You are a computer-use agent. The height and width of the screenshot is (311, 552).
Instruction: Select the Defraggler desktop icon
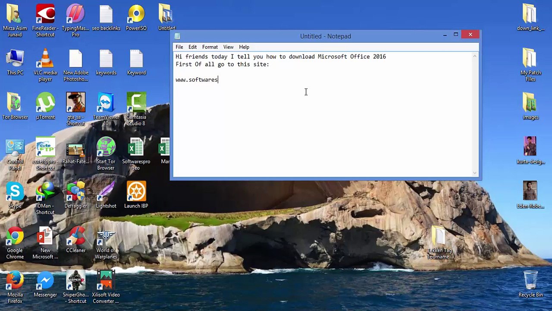[75, 195]
